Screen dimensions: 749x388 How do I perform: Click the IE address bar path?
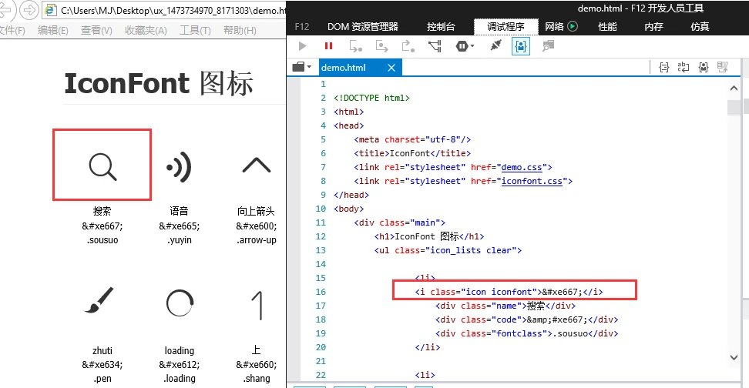tap(173, 11)
